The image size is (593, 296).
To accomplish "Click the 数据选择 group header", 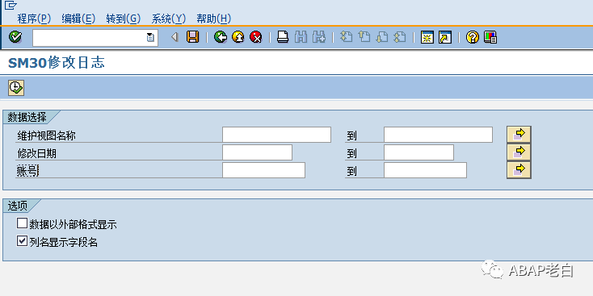I will [x=27, y=117].
